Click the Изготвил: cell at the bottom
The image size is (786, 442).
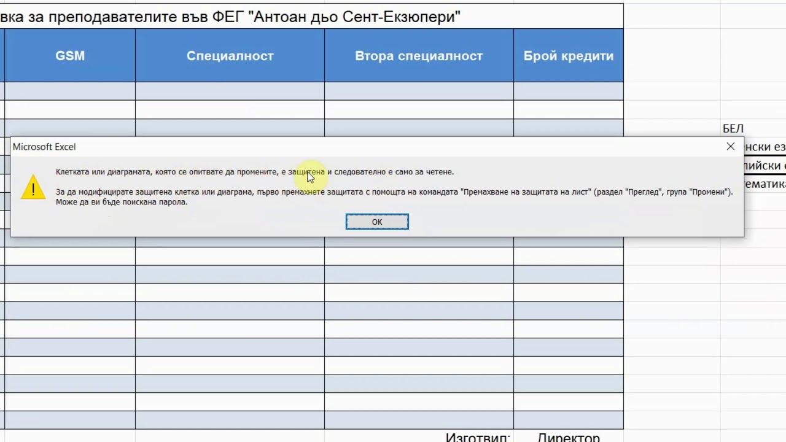[478, 437]
